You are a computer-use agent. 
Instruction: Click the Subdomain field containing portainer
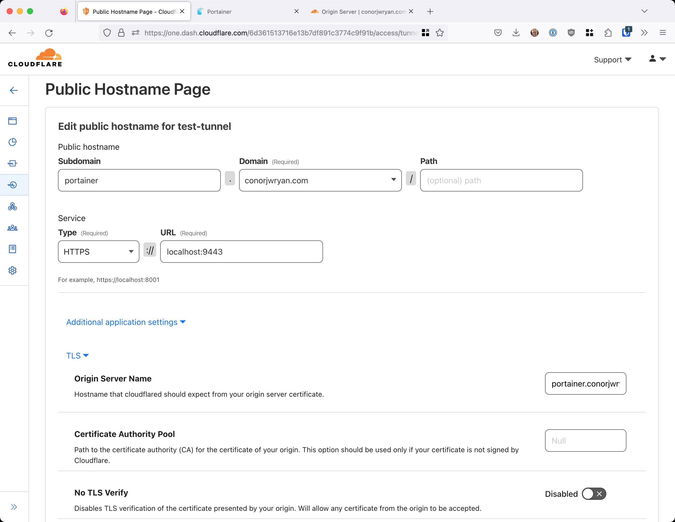tap(139, 180)
